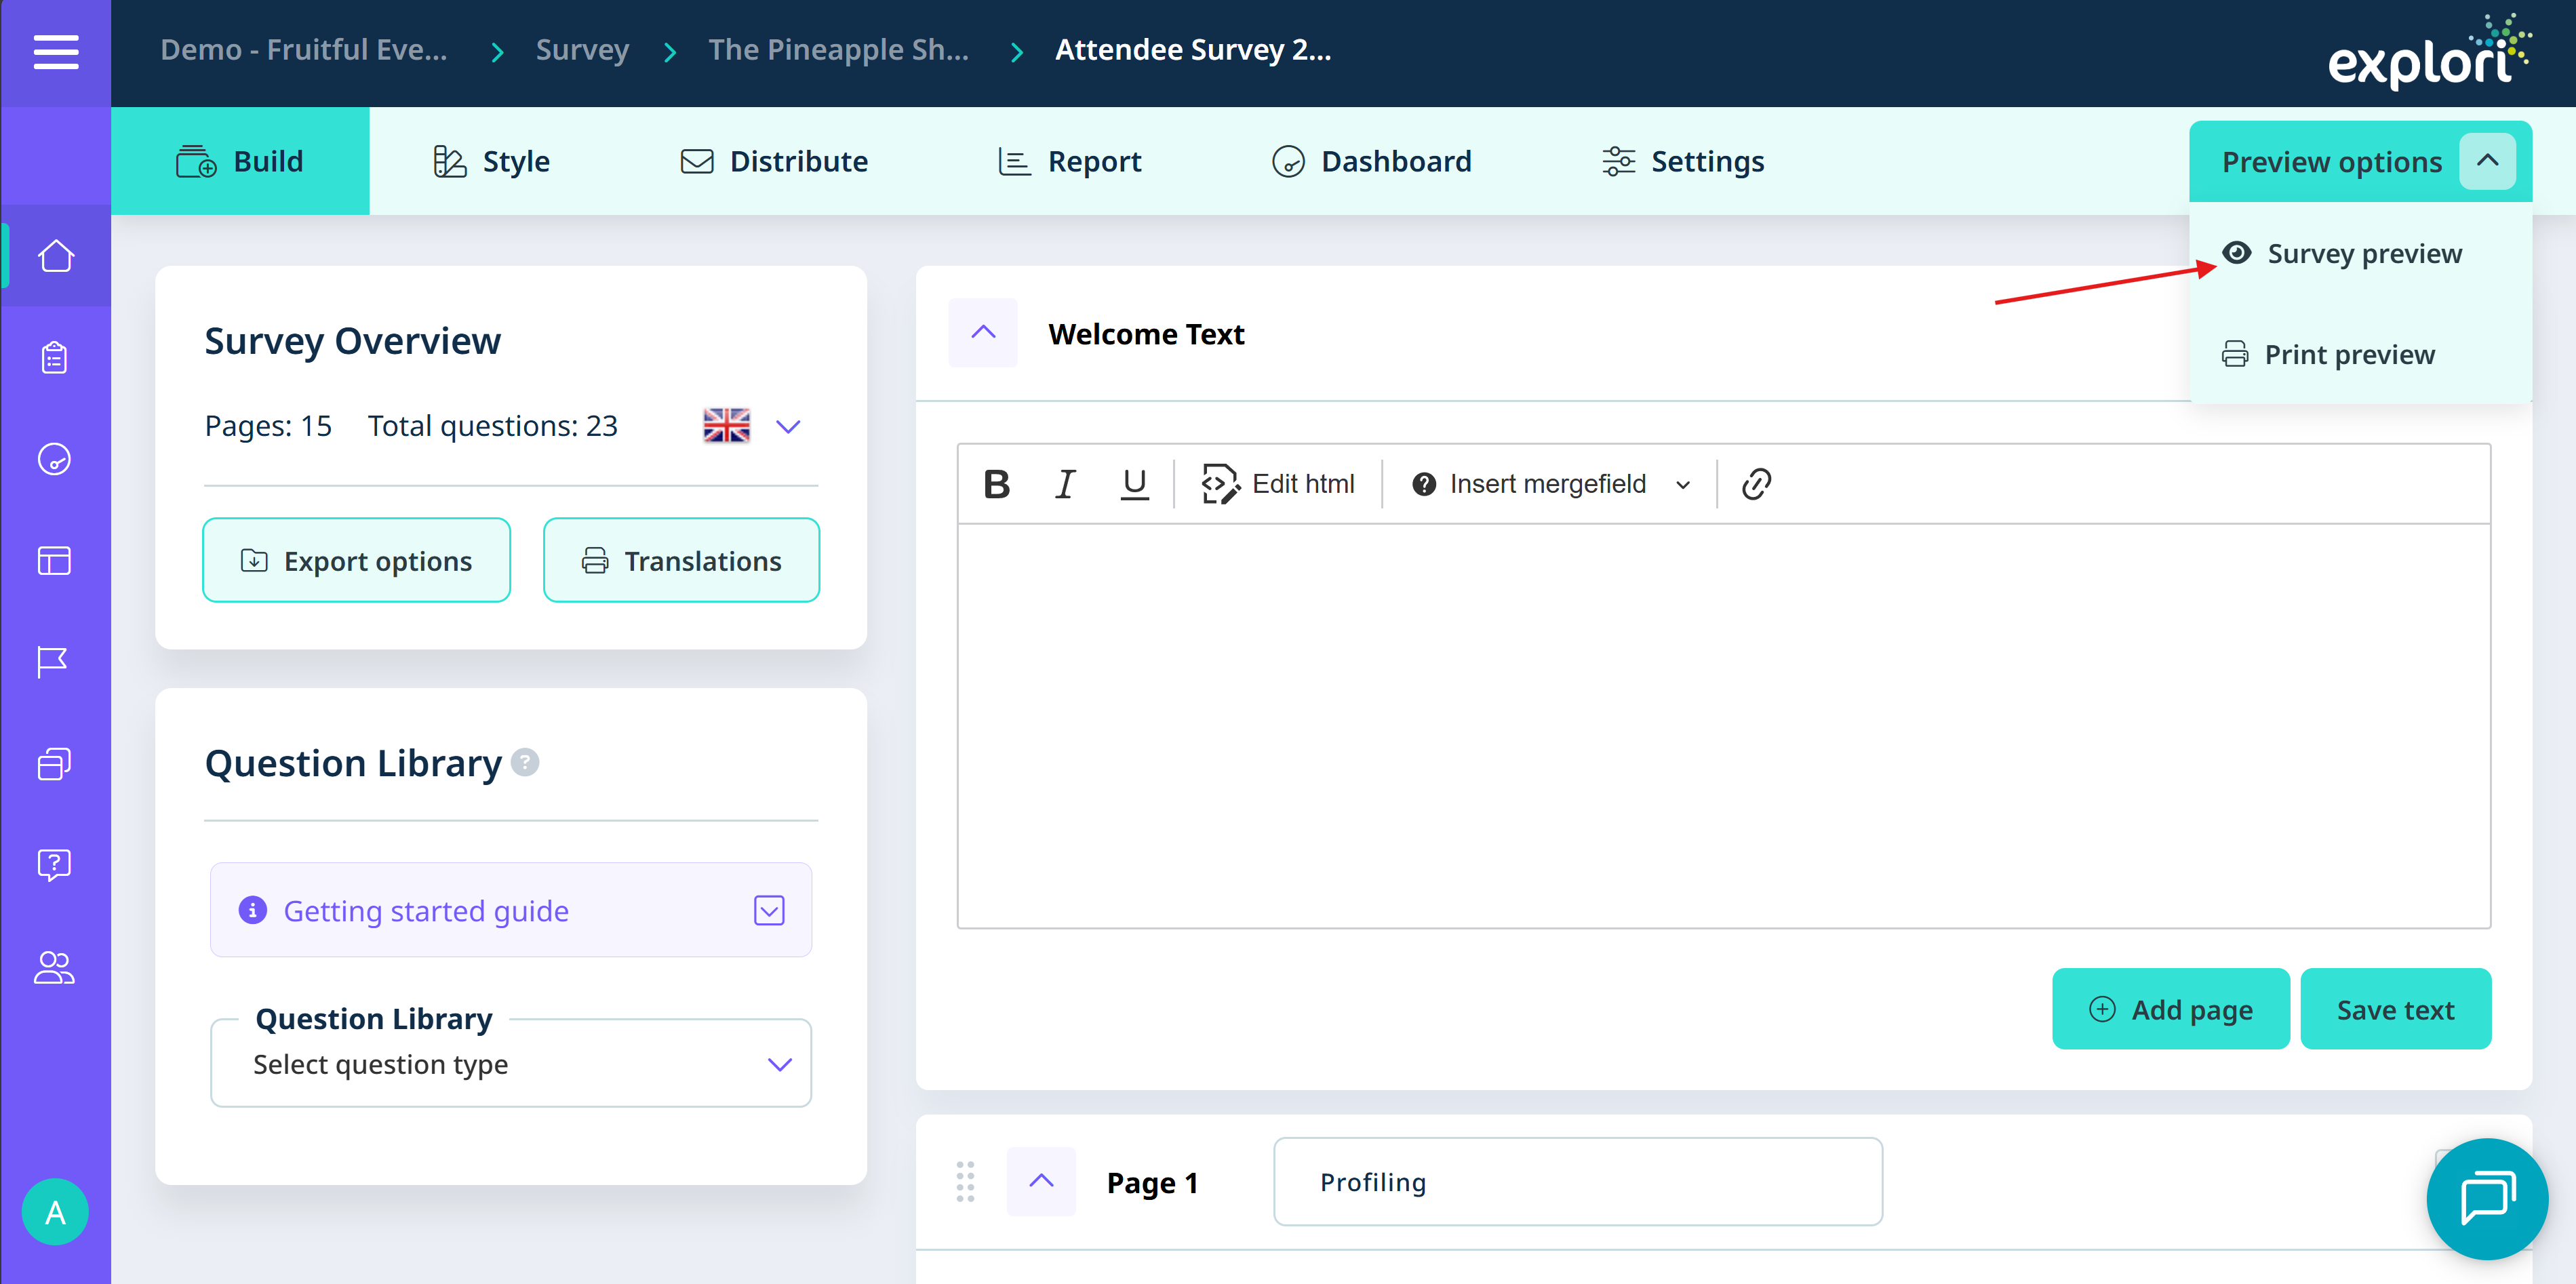Click the flag icon in sidebar
The width and height of the screenshot is (2576, 1284).
[53, 661]
